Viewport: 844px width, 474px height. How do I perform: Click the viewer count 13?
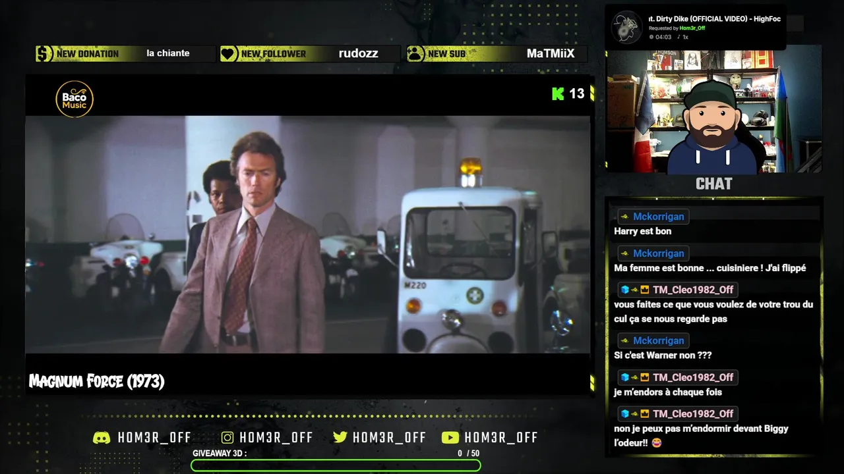pos(577,93)
